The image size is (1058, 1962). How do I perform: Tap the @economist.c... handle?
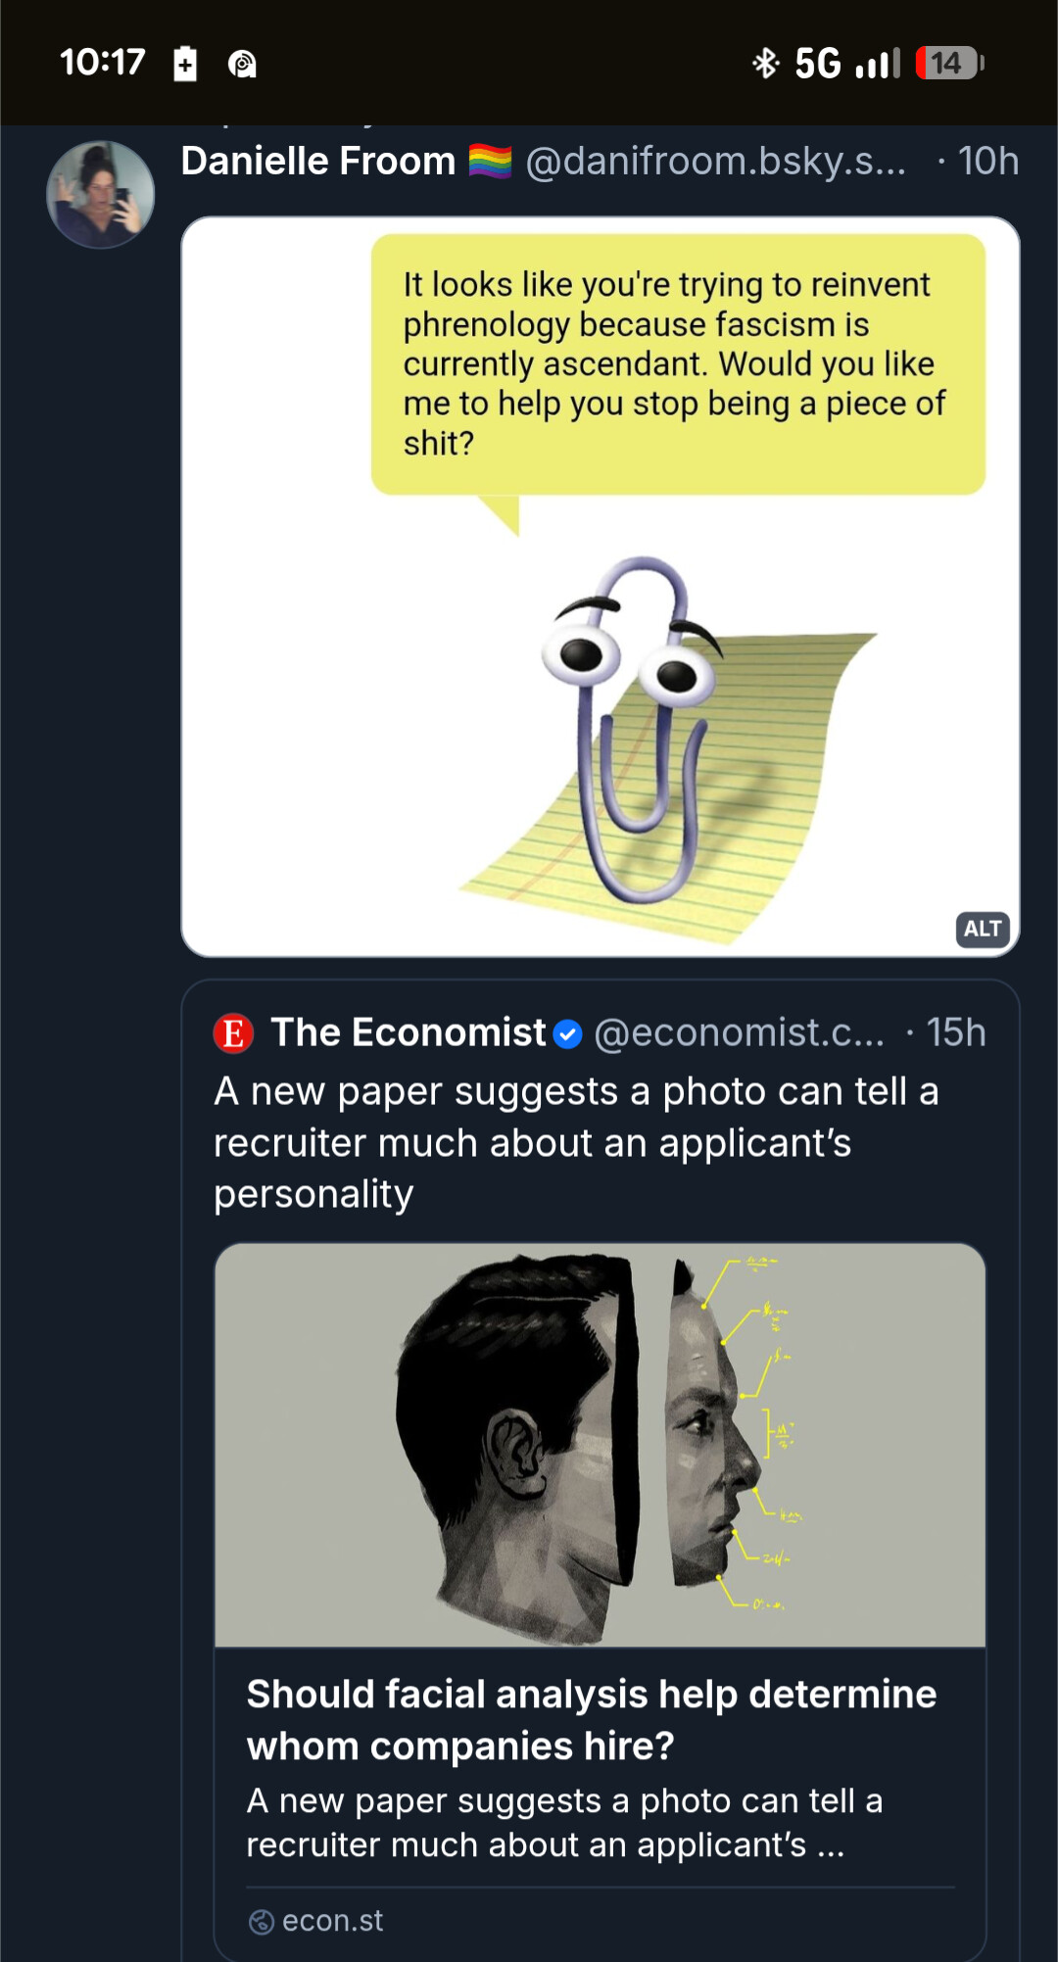739,1032
